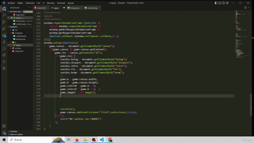Click the editor vertical scrollbar thumb

coord(251,104)
